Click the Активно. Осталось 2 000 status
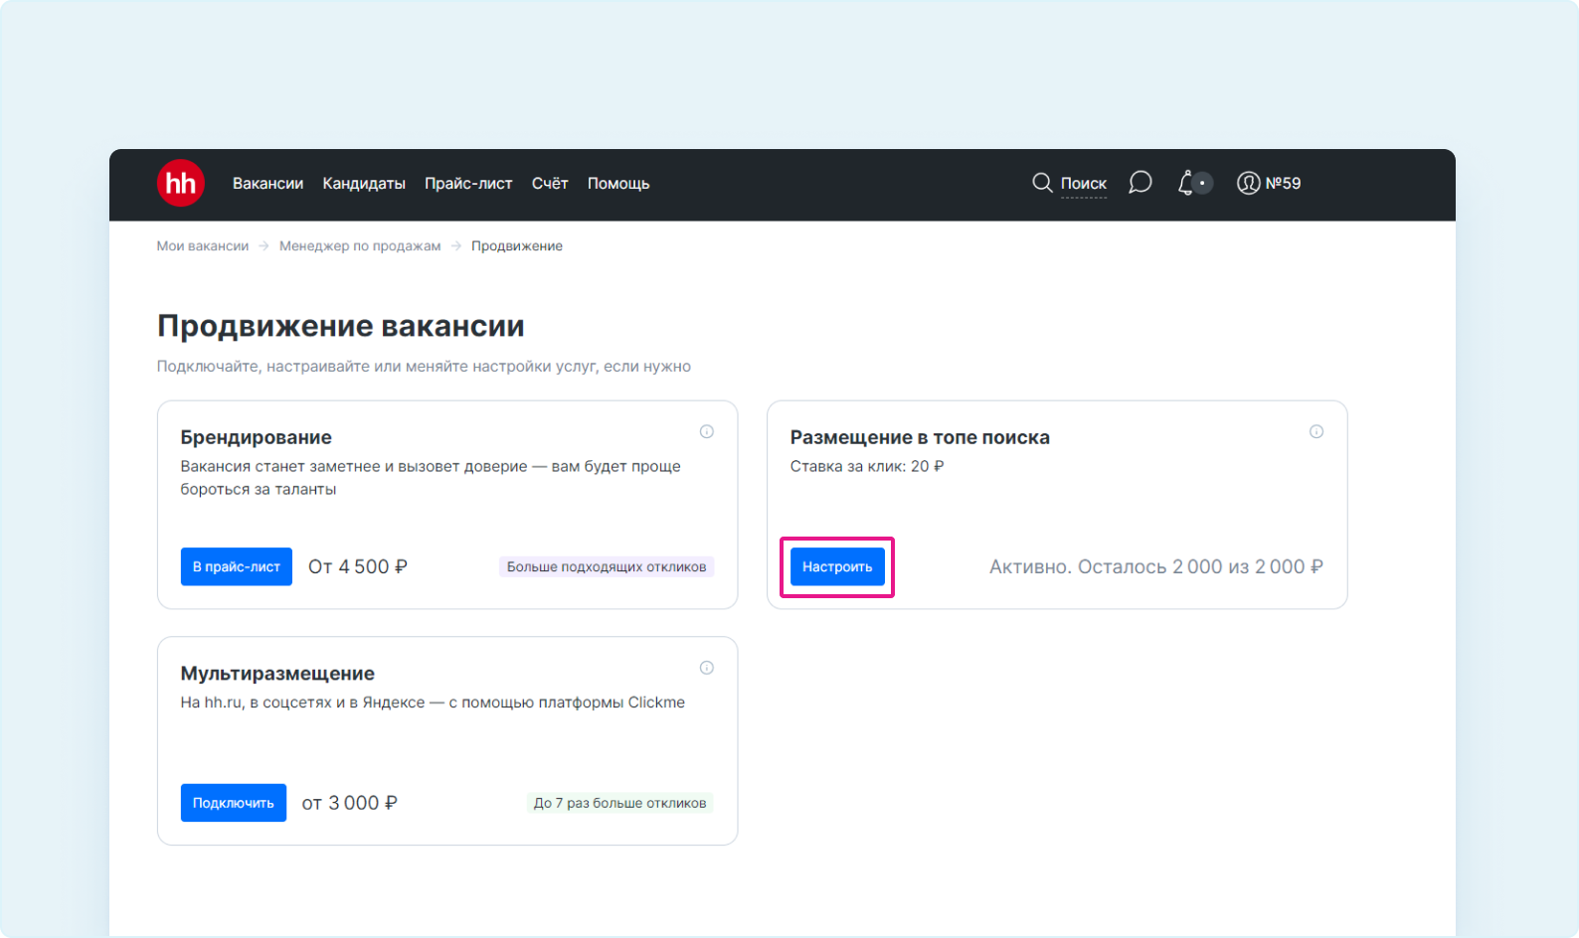 click(1156, 566)
